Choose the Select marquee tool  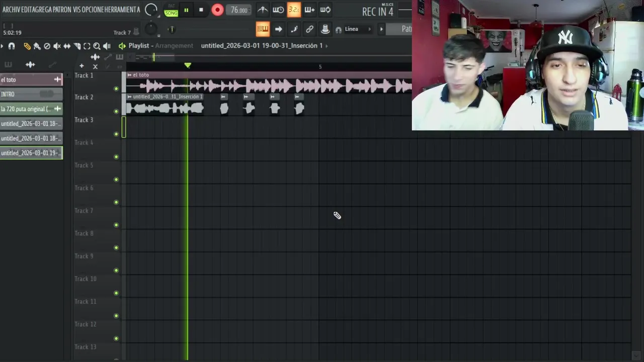(87, 46)
